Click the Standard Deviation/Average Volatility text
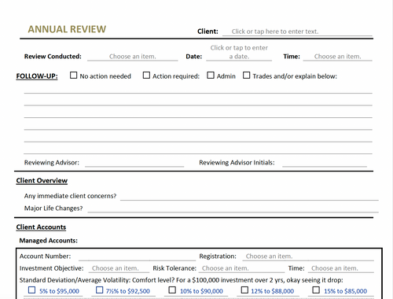393x299 pixels. [181, 280]
